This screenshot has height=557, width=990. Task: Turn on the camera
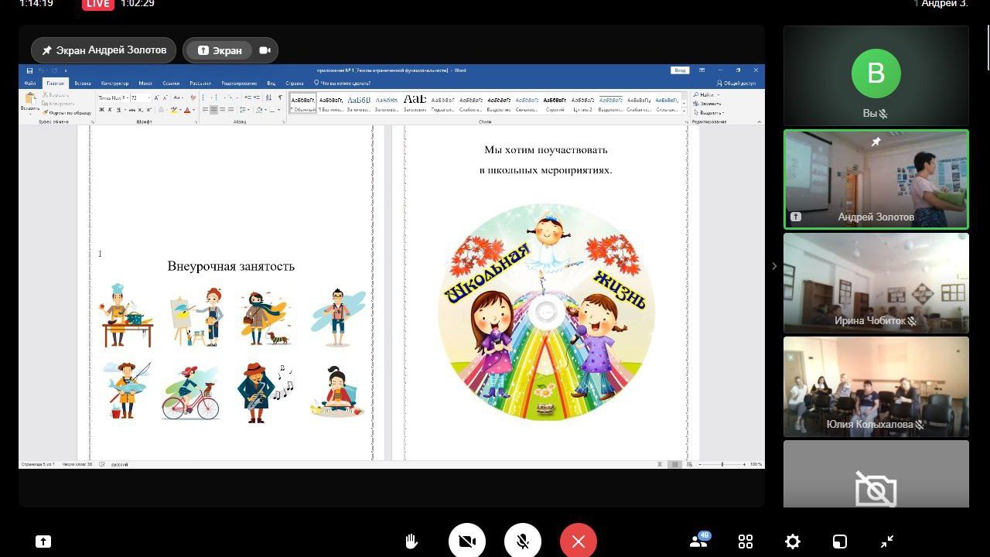pyautogui.click(x=467, y=542)
